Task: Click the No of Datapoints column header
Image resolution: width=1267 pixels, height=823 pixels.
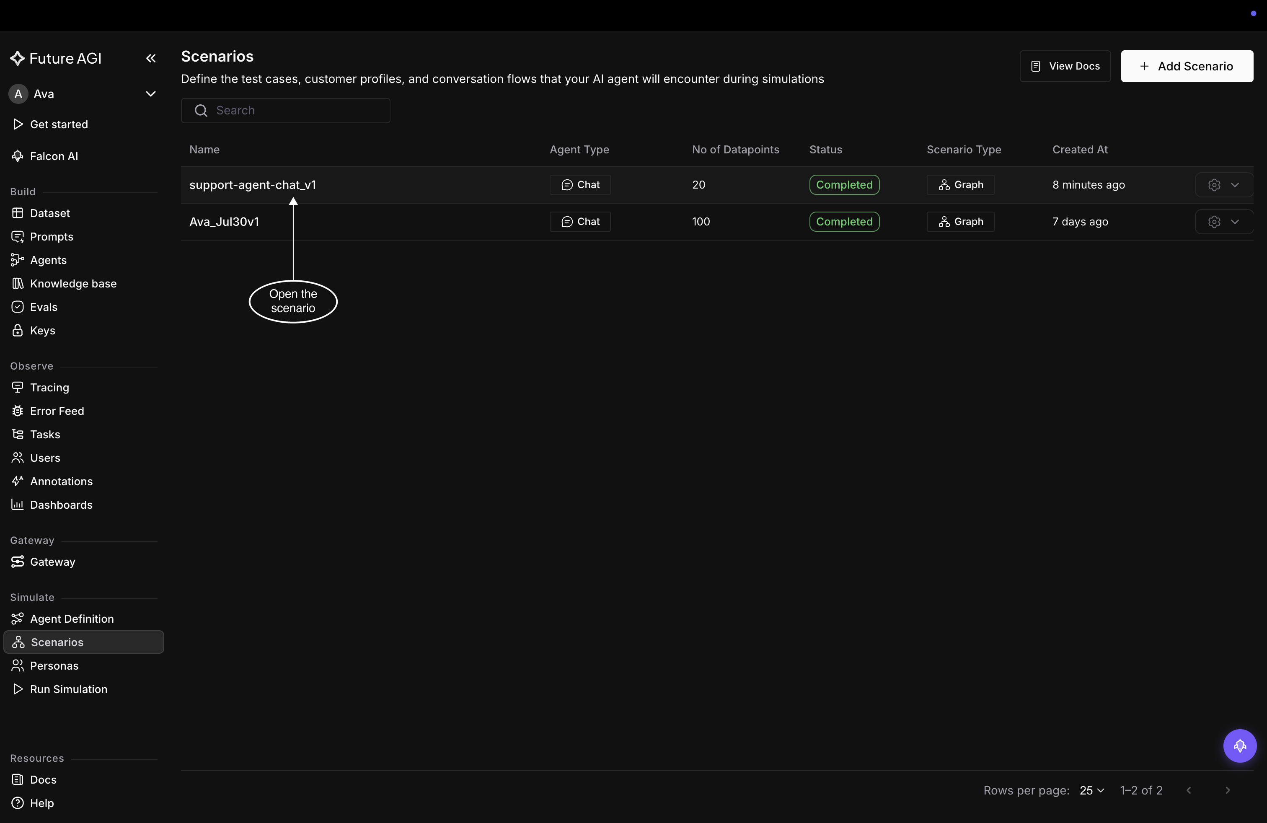Action: point(735,150)
